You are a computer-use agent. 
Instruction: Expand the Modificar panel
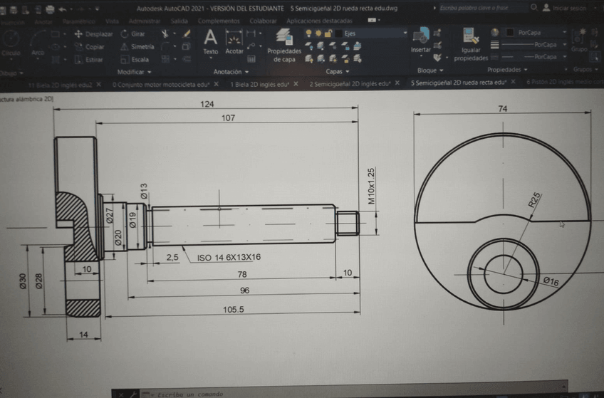pos(134,72)
